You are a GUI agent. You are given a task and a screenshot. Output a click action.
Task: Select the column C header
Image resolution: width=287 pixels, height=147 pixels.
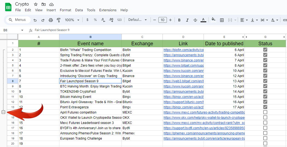(142, 37)
